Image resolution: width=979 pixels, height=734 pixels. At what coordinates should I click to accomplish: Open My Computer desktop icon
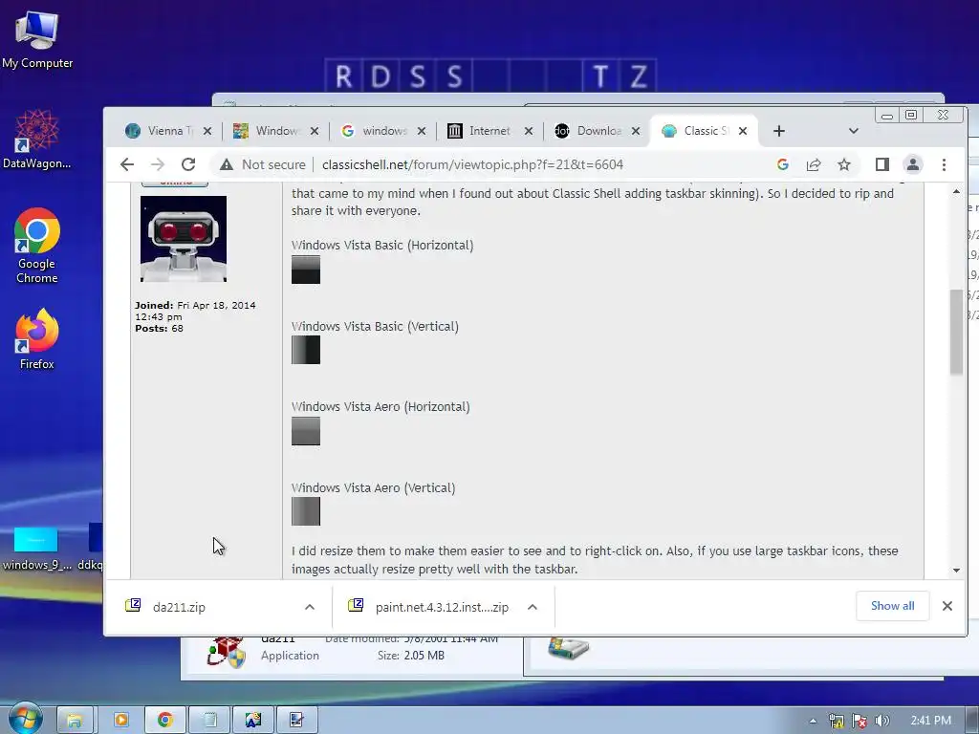click(x=37, y=40)
